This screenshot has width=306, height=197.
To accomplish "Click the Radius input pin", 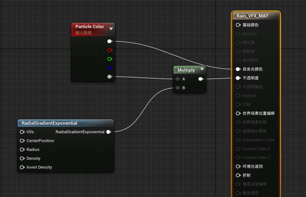I will 22,150.
